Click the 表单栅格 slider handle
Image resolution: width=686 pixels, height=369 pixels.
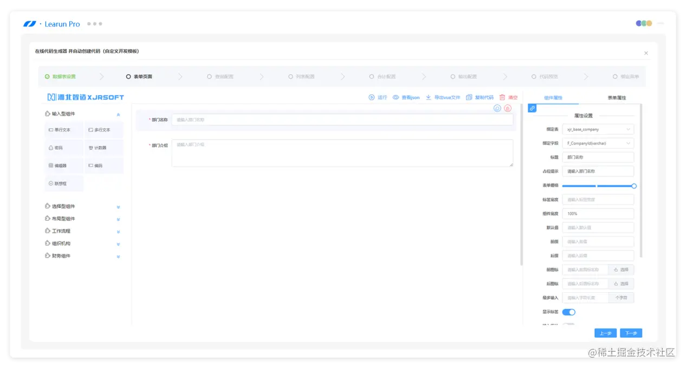point(634,186)
